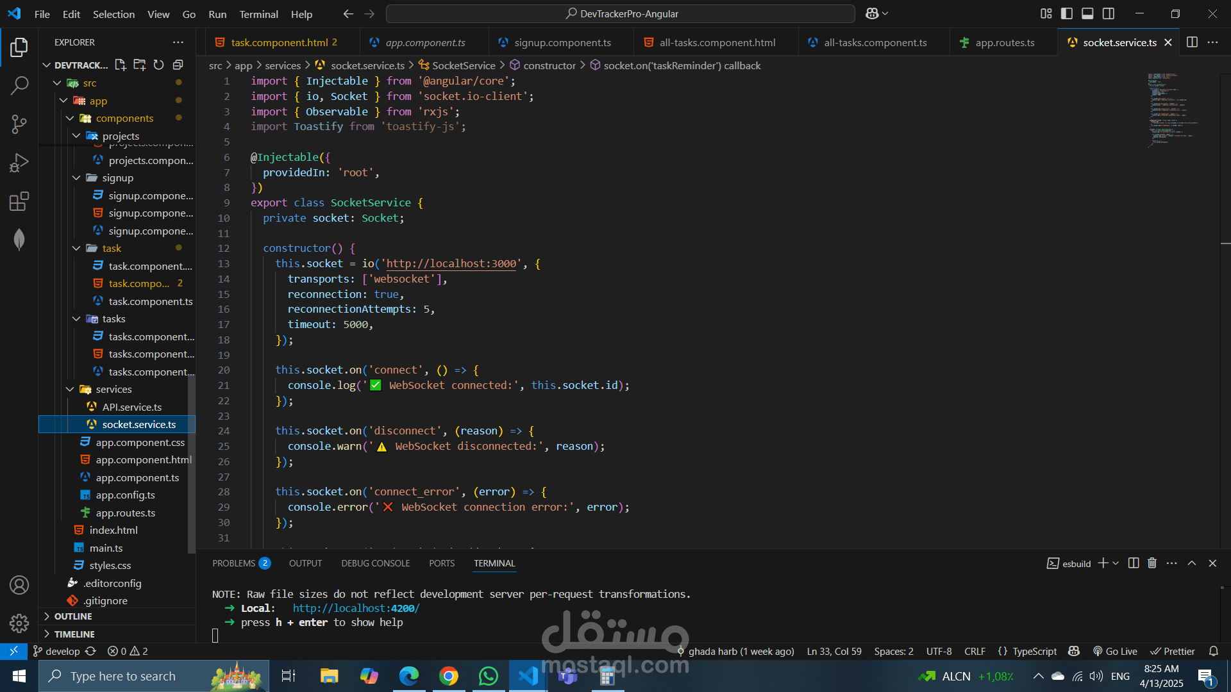Refresh the explorer file tree
1231x692 pixels.
pyautogui.click(x=158, y=65)
